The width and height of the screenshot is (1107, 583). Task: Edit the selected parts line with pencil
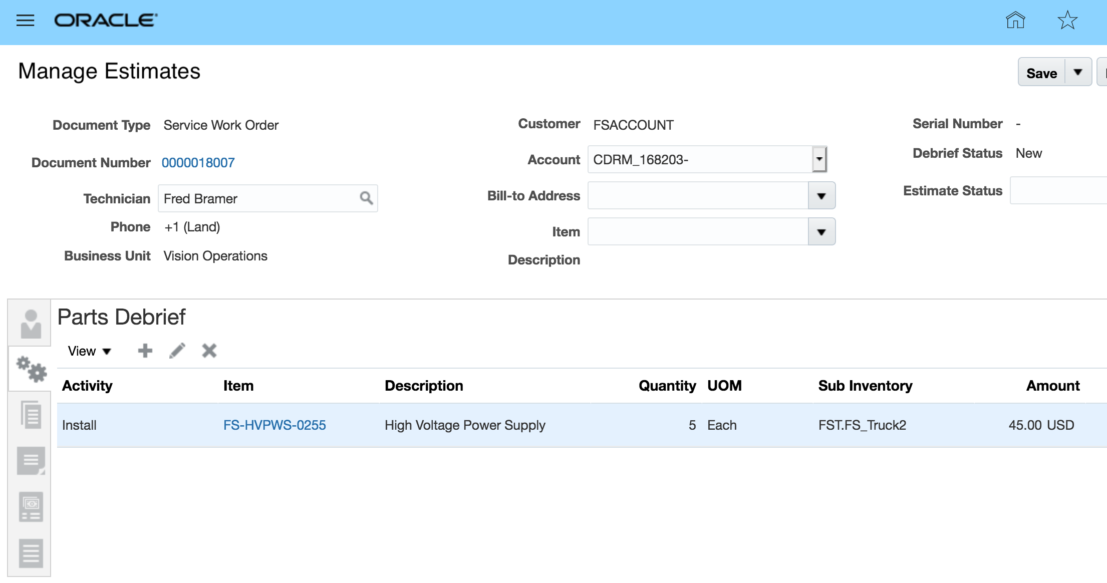click(177, 351)
